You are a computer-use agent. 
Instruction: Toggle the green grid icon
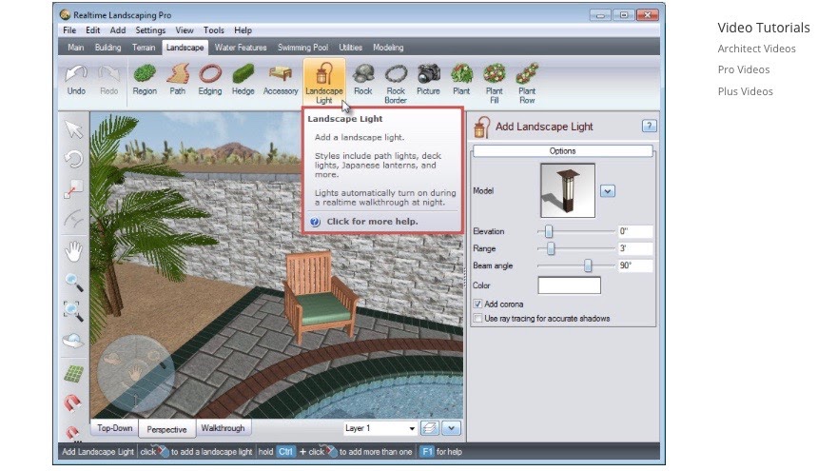[73, 374]
